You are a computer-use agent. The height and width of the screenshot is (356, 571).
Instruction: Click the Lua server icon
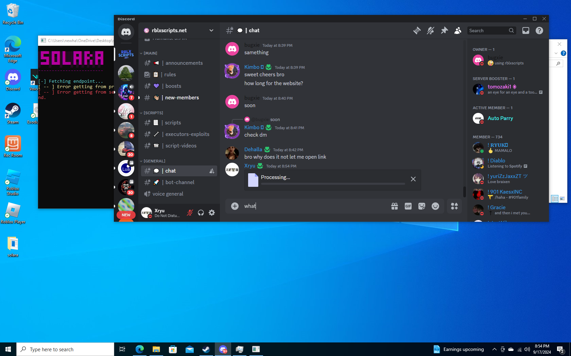pos(126,168)
